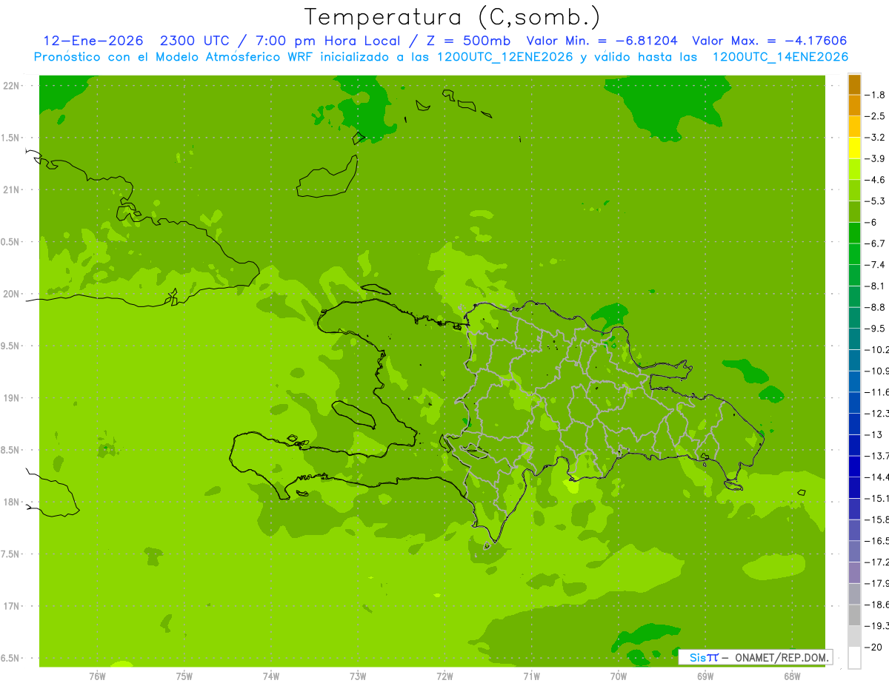889x686 pixels.
Task: Click '1200UTC_14ENE2026' valid-until time text
Action: [x=779, y=57]
